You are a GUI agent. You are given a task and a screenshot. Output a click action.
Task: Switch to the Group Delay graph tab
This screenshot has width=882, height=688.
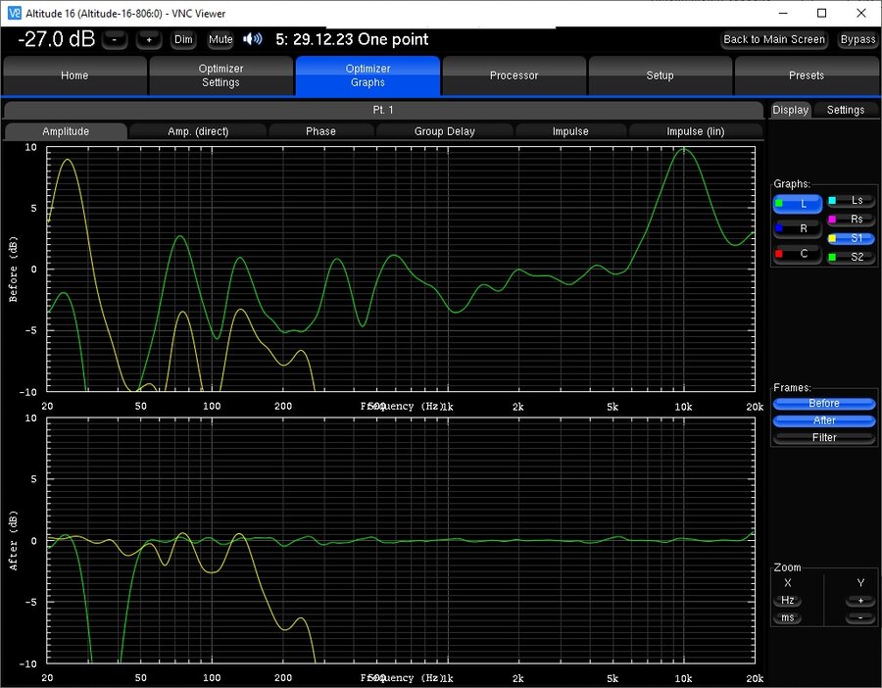pos(444,131)
